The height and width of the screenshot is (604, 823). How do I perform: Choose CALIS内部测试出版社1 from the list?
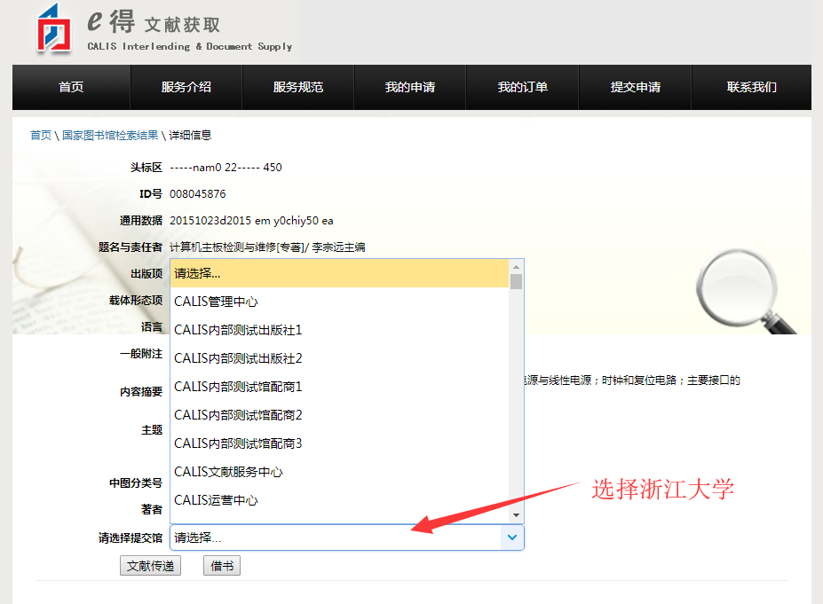340,330
